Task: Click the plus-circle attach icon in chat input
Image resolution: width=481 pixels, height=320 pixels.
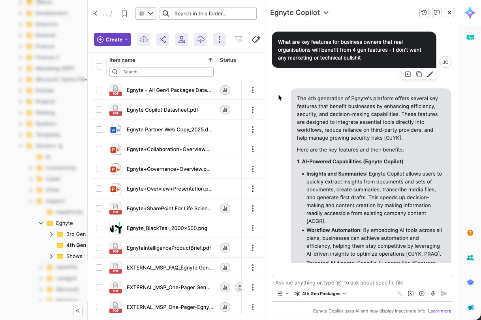Action: [x=422, y=294]
